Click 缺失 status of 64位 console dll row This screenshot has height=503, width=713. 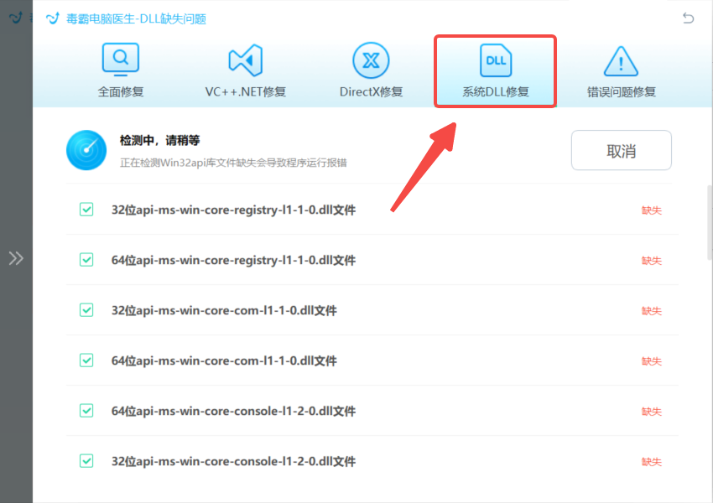click(651, 412)
